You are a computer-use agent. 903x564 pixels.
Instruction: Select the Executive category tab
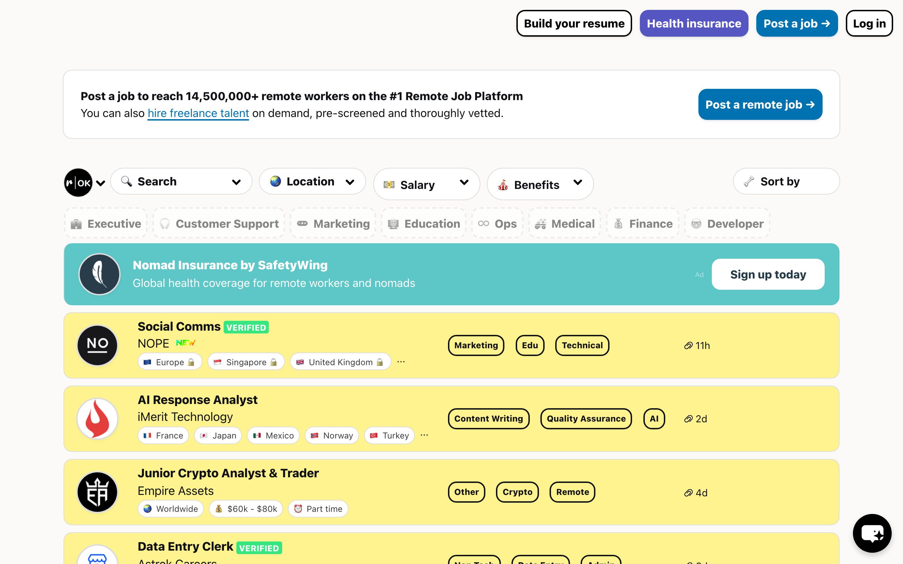tap(106, 223)
